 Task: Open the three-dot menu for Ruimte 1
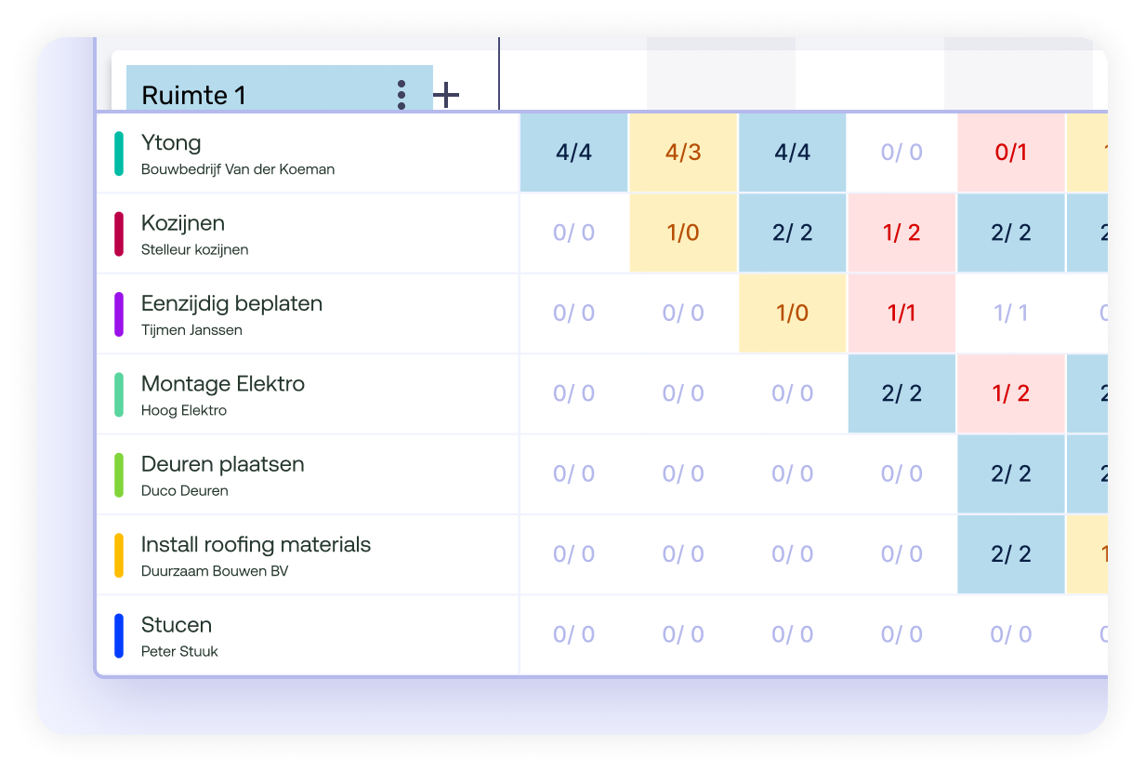pyautogui.click(x=401, y=94)
